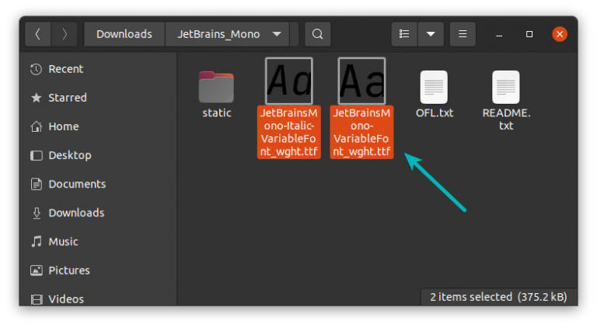
Task: Expand the view options dropdown arrow
Action: coord(431,34)
